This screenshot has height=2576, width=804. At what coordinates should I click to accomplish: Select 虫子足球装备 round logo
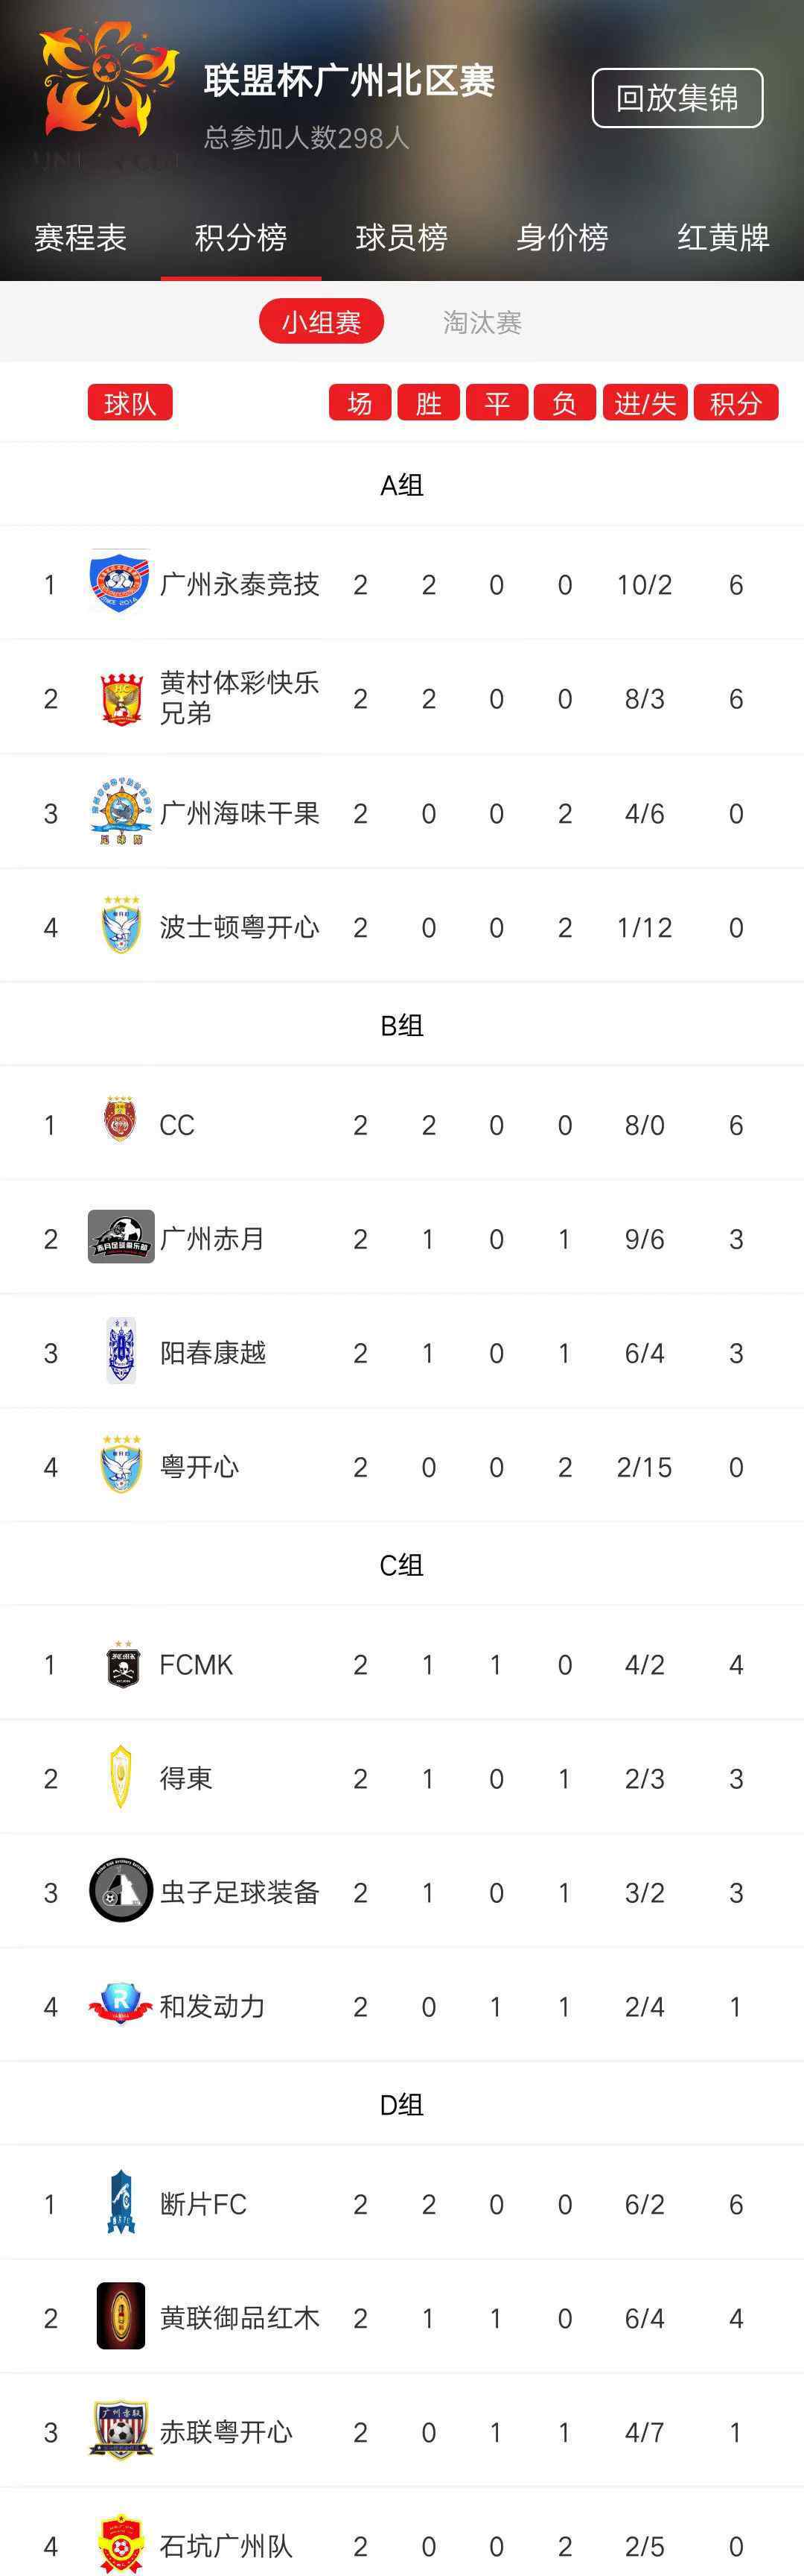[121, 1891]
